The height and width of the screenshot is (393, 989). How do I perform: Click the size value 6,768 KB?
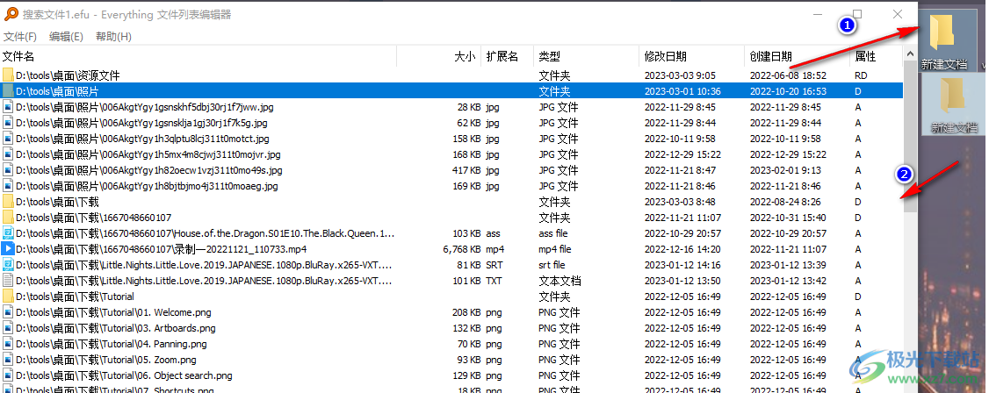462,249
